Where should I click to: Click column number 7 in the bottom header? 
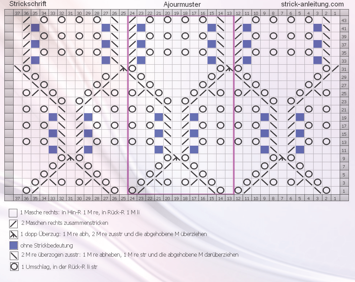282,198
